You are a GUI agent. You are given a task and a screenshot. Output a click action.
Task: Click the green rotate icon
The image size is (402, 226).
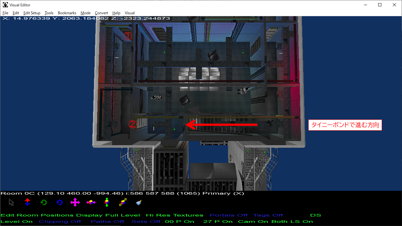44,202
